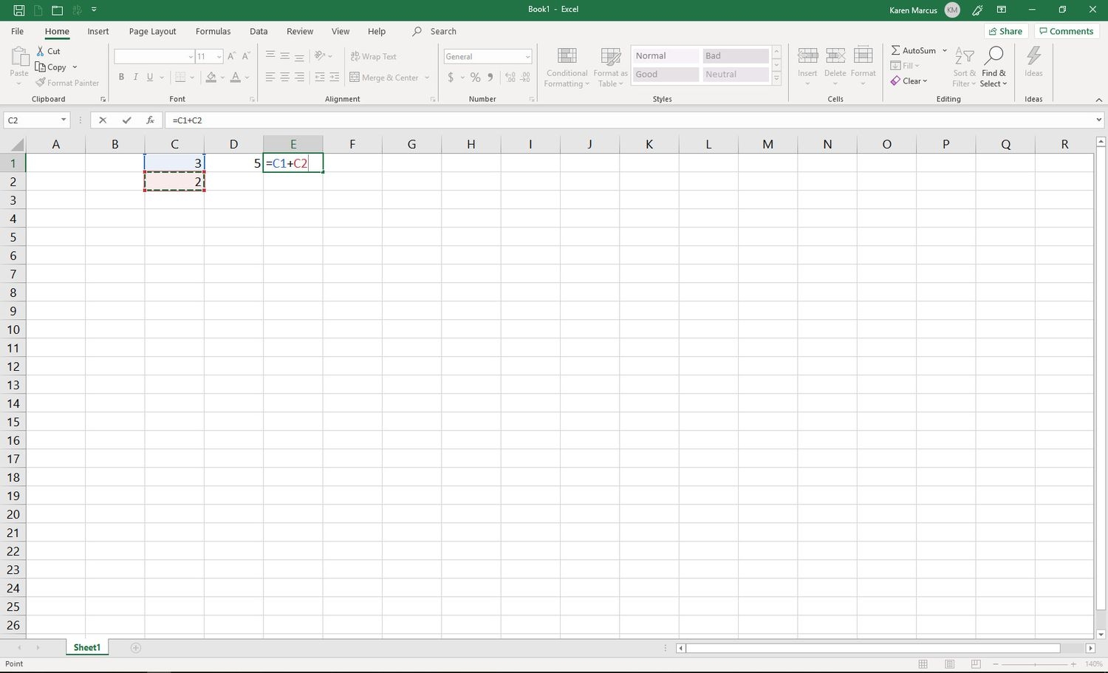1108x673 pixels.
Task: Click the Share button
Action: [1005, 31]
